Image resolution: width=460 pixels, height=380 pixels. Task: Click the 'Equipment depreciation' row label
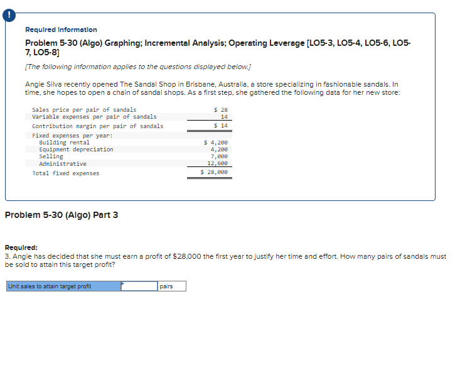[76, 149]
